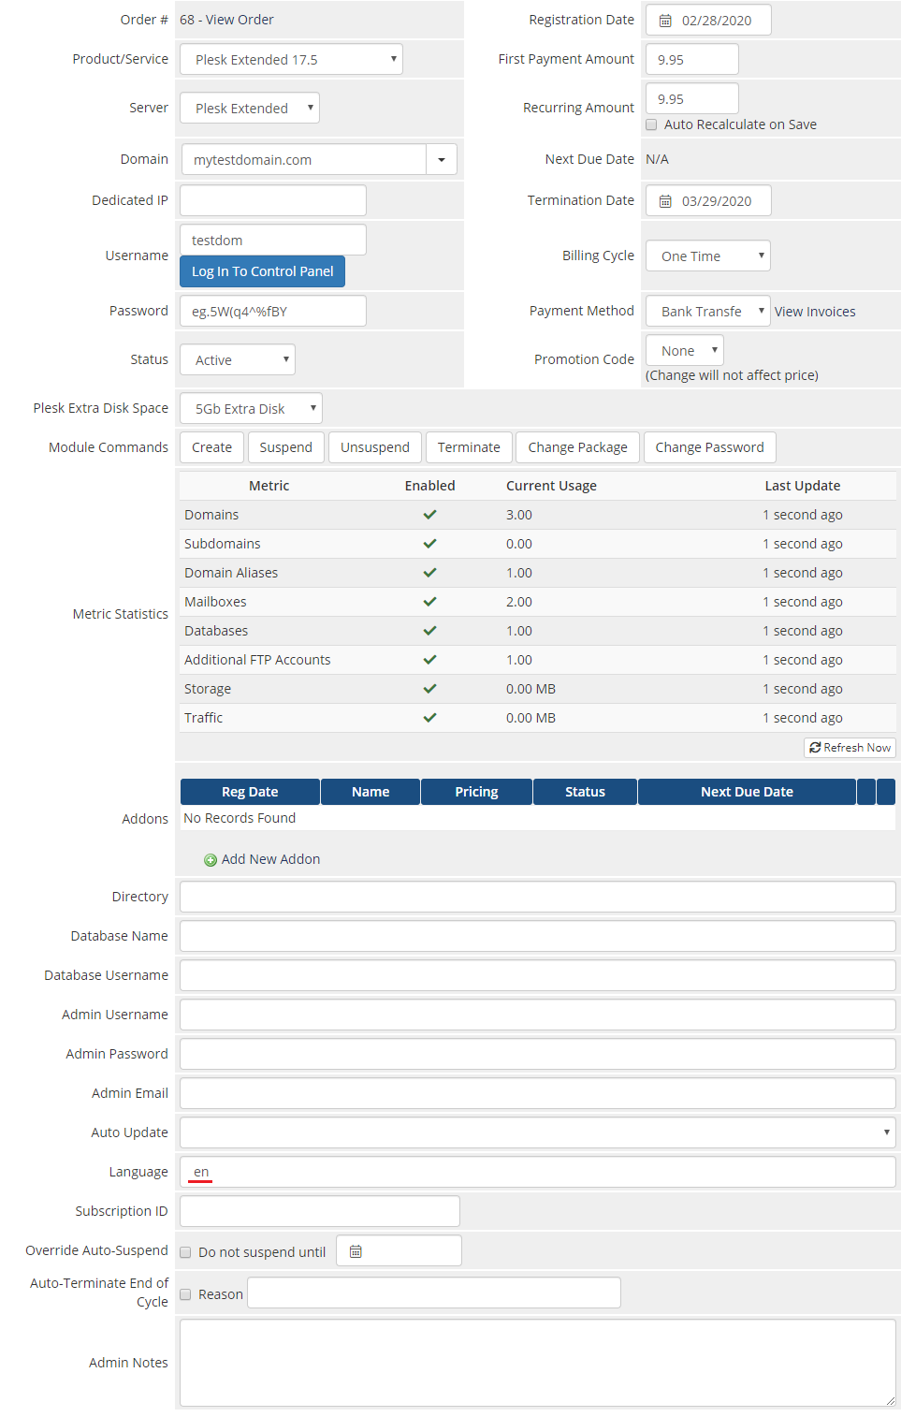
Task: Click the green check in the Subdomains row
Action: (x=430, y=544)
